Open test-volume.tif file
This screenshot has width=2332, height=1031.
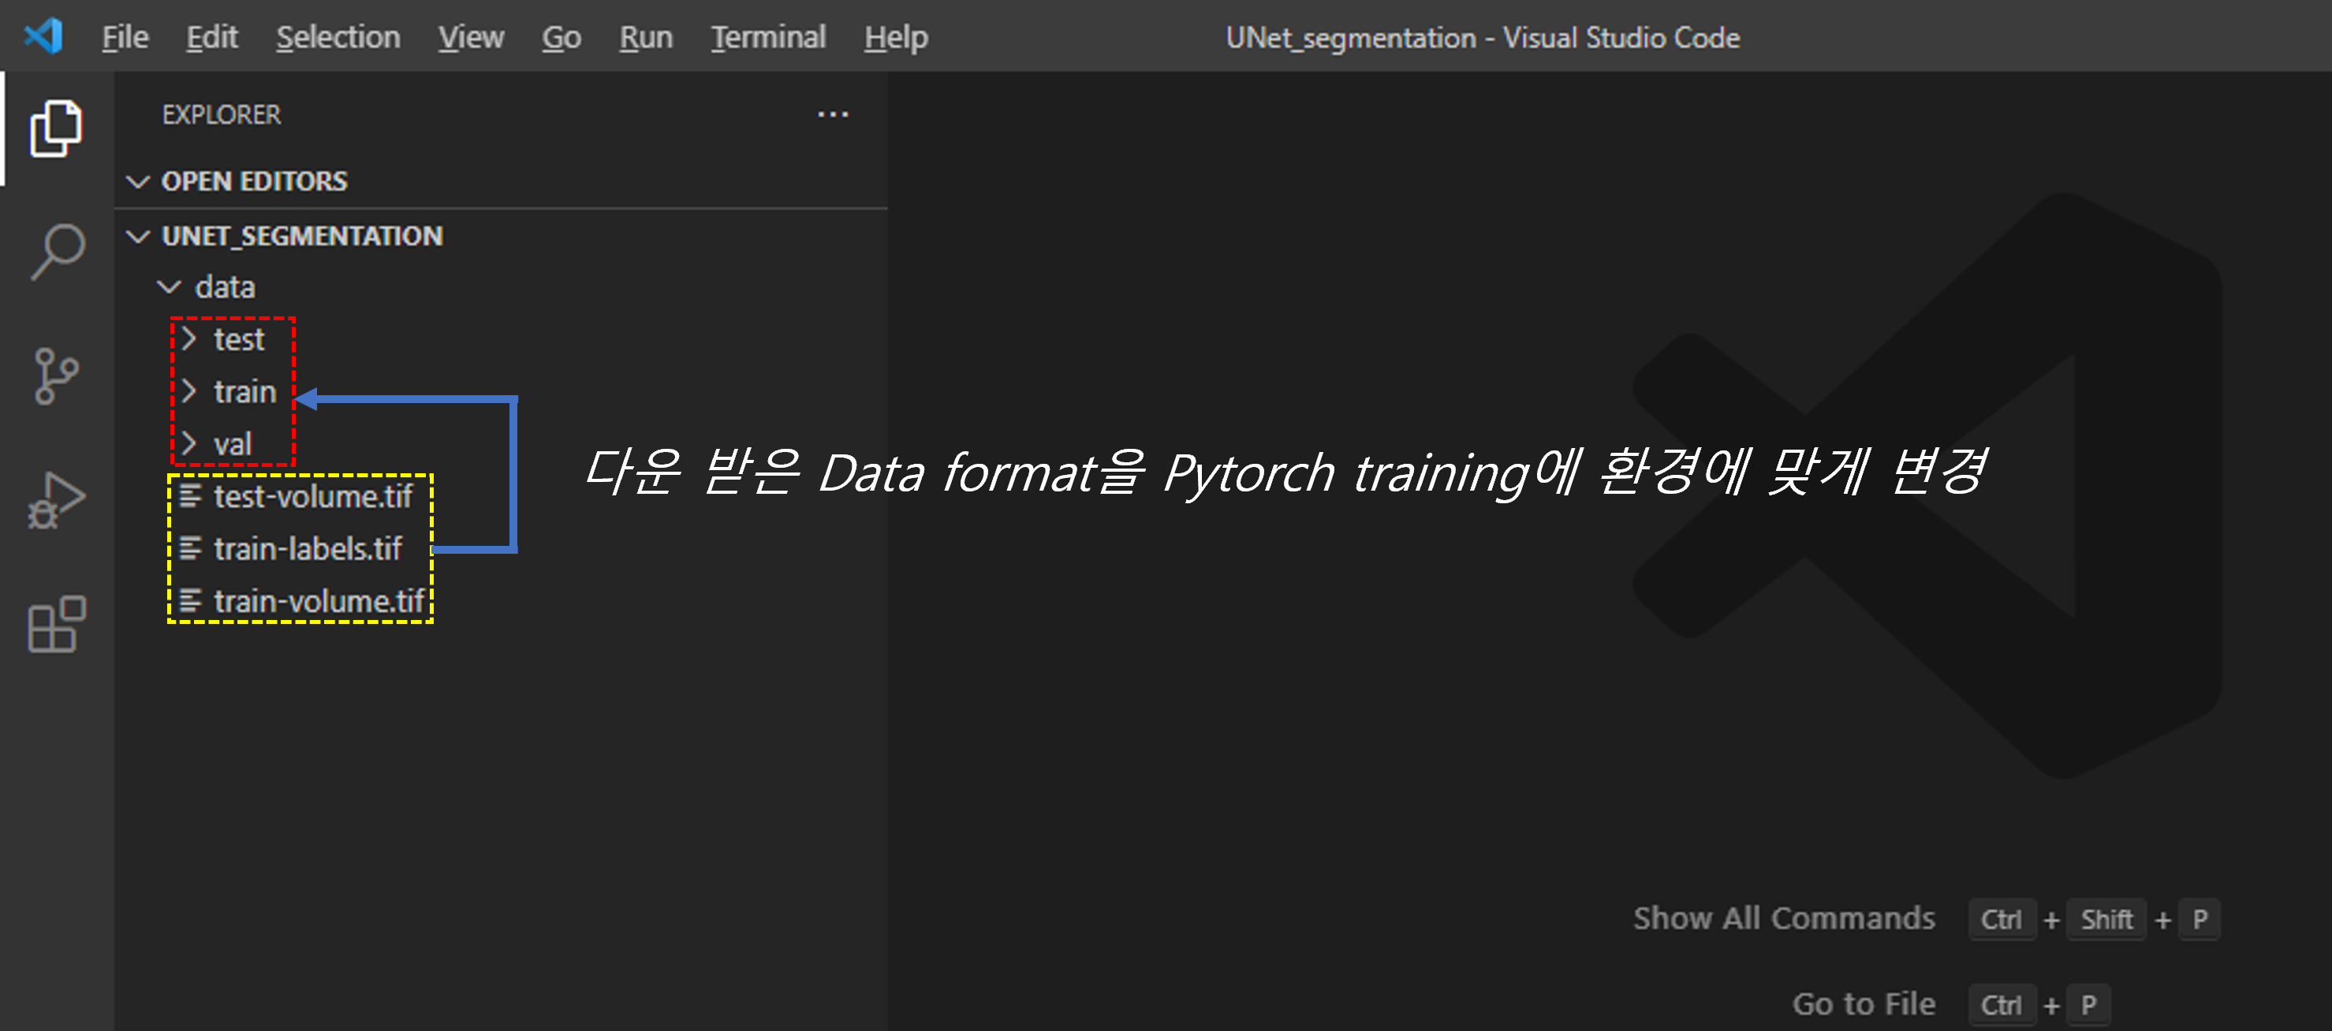pos(312,497)
